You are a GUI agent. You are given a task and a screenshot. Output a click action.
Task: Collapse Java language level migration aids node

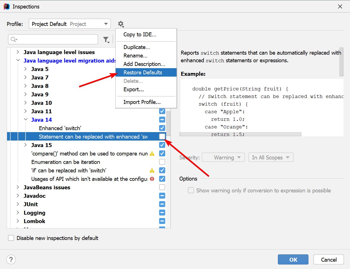coord(18,61)
